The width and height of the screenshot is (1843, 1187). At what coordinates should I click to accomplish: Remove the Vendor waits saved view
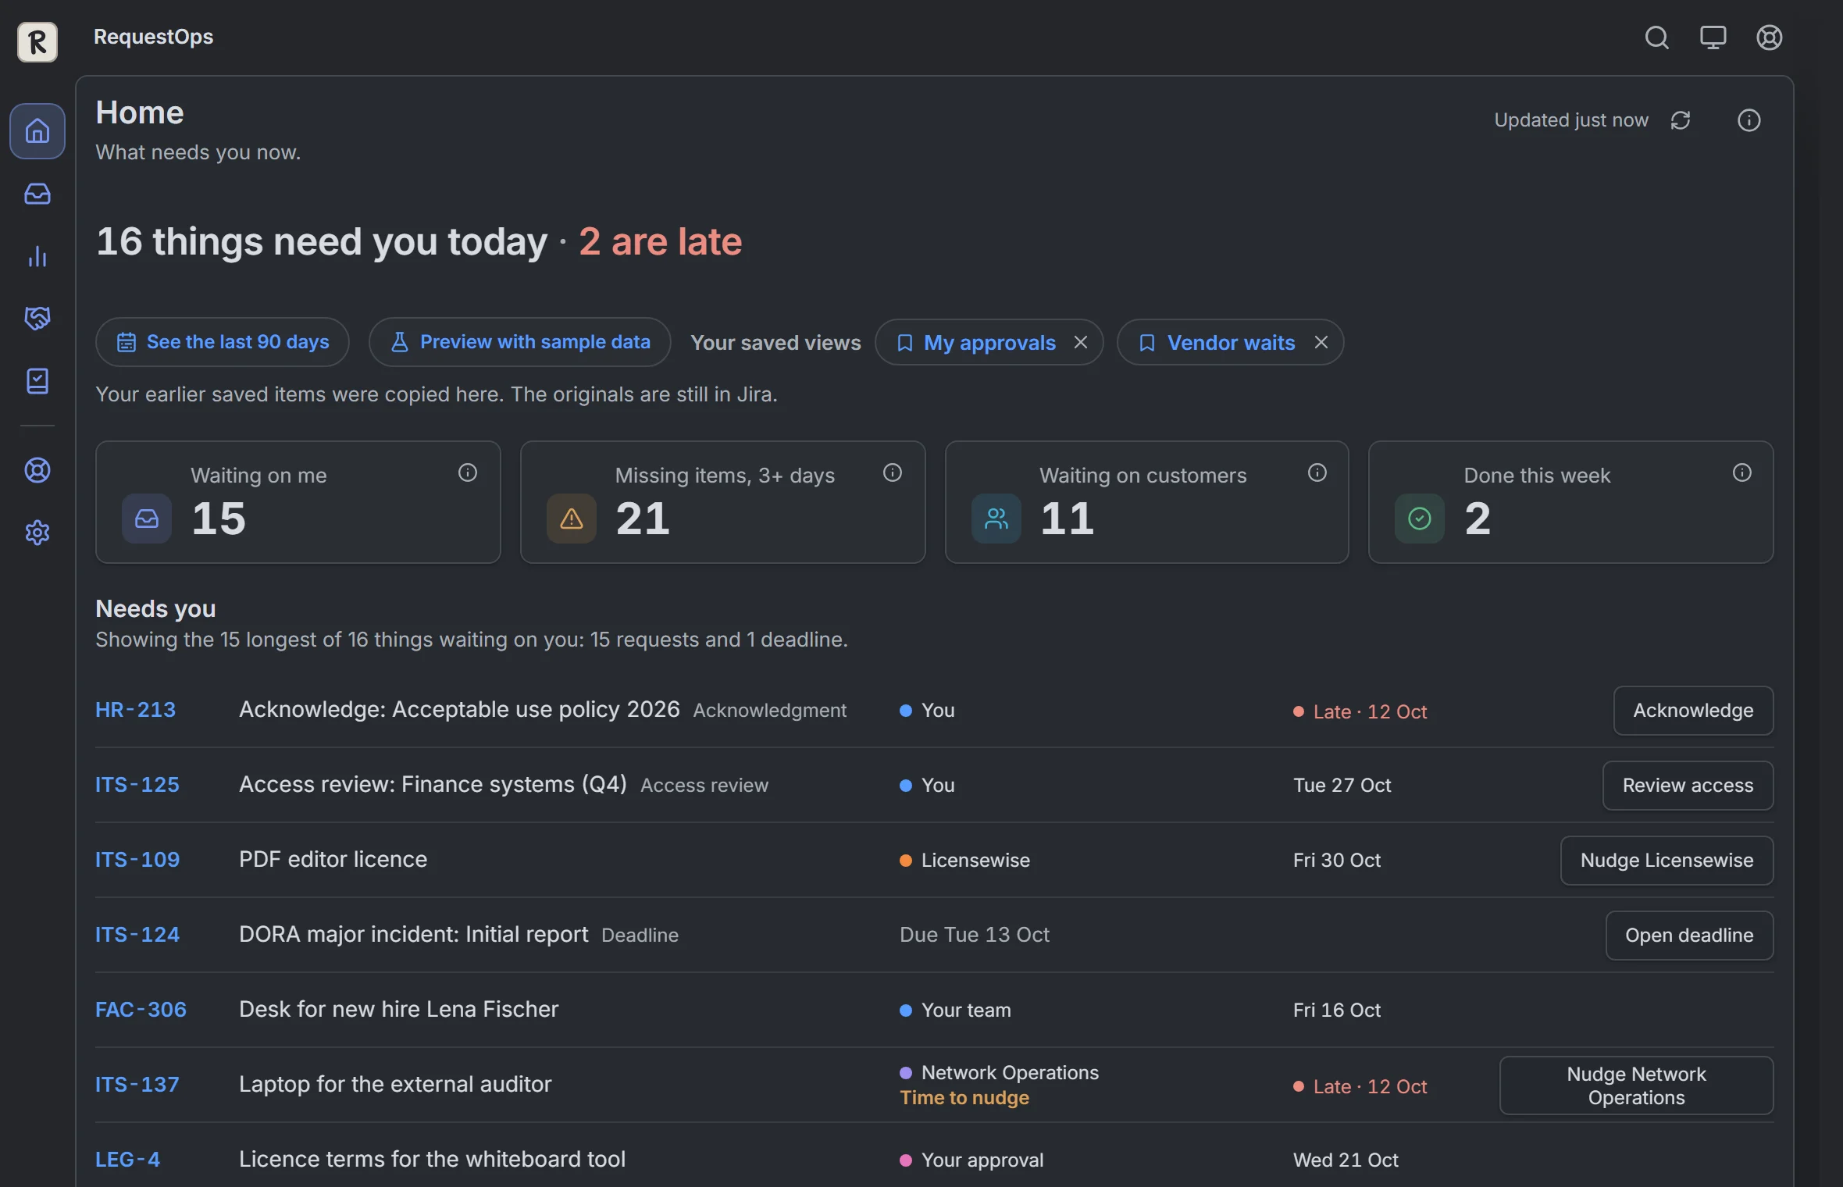1321,342
